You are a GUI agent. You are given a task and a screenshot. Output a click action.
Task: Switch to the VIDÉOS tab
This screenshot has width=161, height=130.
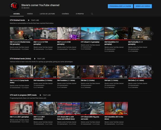point(30,14)
